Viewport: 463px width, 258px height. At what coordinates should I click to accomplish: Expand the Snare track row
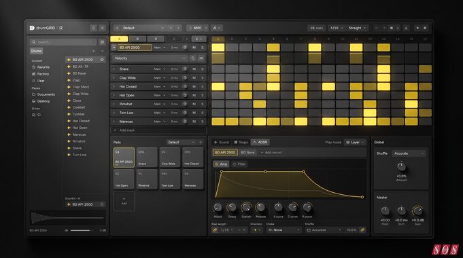[x=114, y=69]
